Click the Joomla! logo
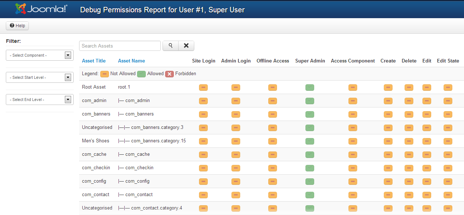This screenshot has height=215, width=464. pos(41,9)
